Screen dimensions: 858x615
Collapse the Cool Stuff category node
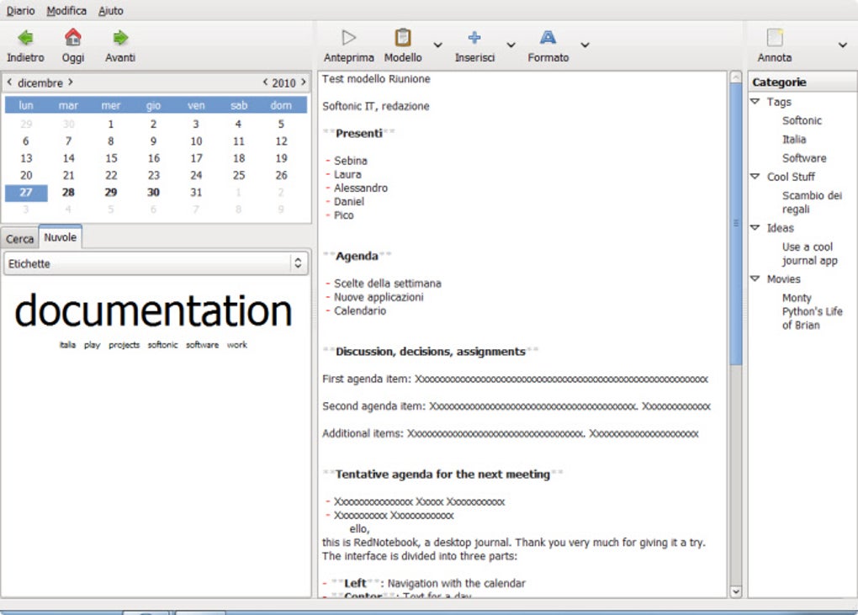755,177
